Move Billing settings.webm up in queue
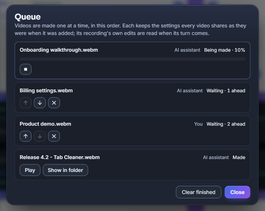This screenshot has width=265, height=211. [26, 103]
